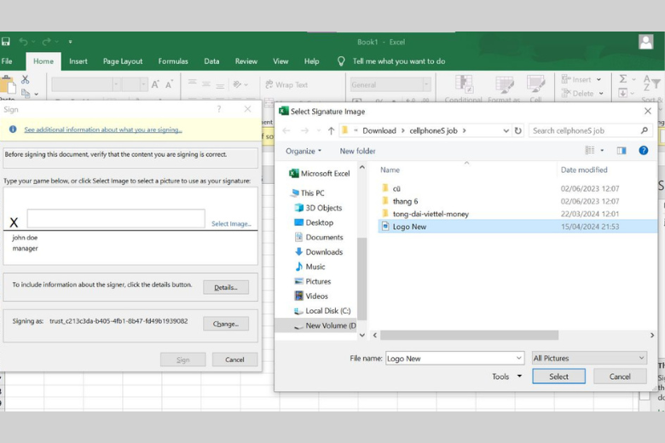Click the Tell me lightbulb icon
Viewport: 665px width, 443px height.
click(341, 61)
